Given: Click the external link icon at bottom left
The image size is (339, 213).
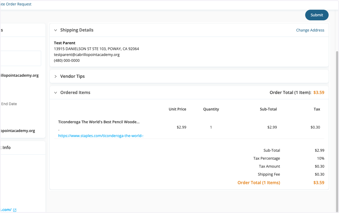Looking at the screenshot, I should click(x=15, y=210).
